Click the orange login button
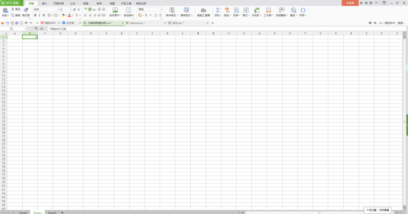This screenshot has width=408, height=214. click(x=350, y=3)
